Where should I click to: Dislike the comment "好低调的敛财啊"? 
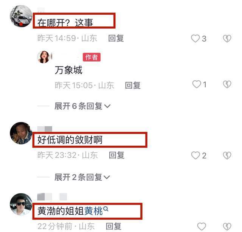click(x=227, y=155)
